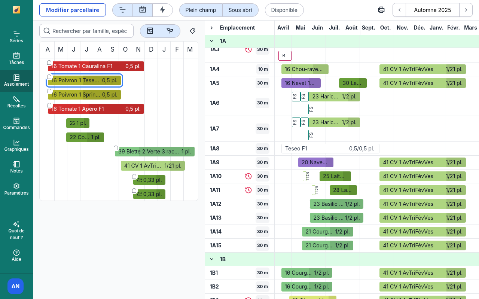Toggle the Disponible filter
This screenshot has width=479, height=299.
click(284, 10)
